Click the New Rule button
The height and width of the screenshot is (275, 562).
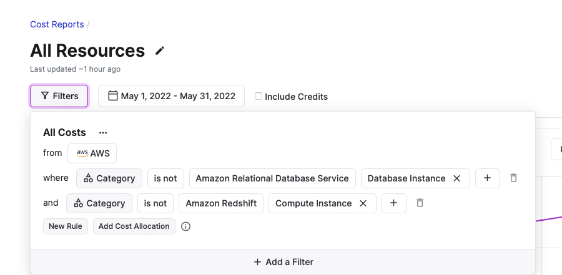pos(66,226)
